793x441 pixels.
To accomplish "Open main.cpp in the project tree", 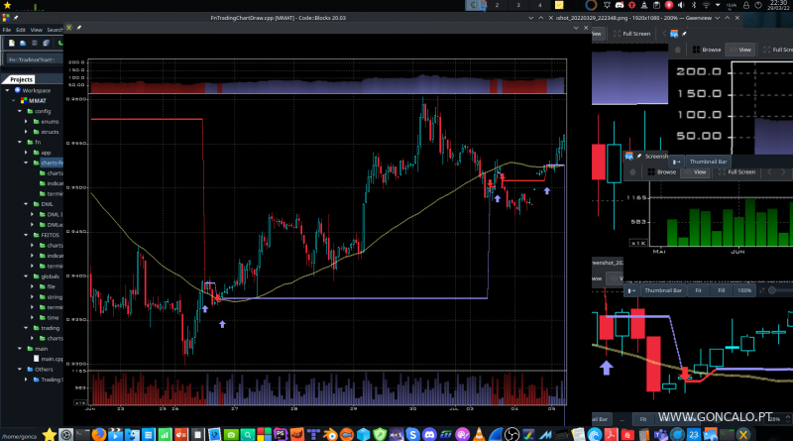I will pos(53,359).
